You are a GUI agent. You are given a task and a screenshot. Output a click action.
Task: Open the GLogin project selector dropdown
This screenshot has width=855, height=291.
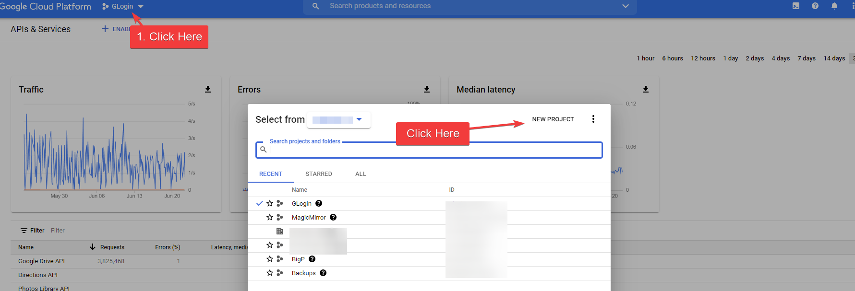click(123, 7)
